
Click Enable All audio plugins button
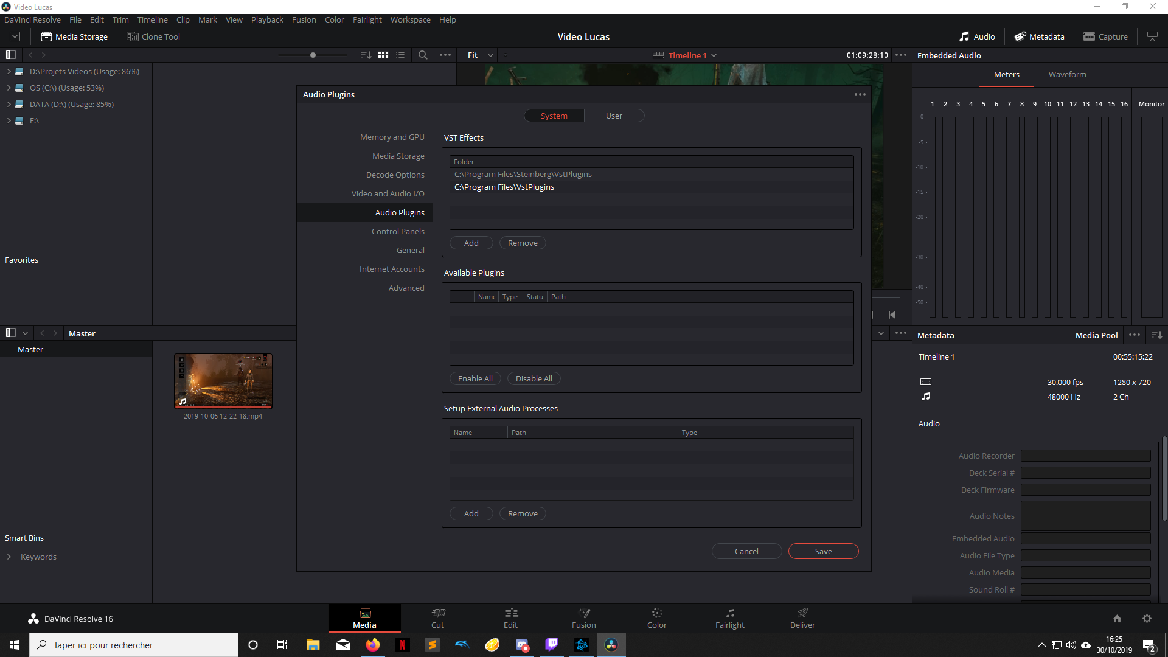click(x=476, y=378)
